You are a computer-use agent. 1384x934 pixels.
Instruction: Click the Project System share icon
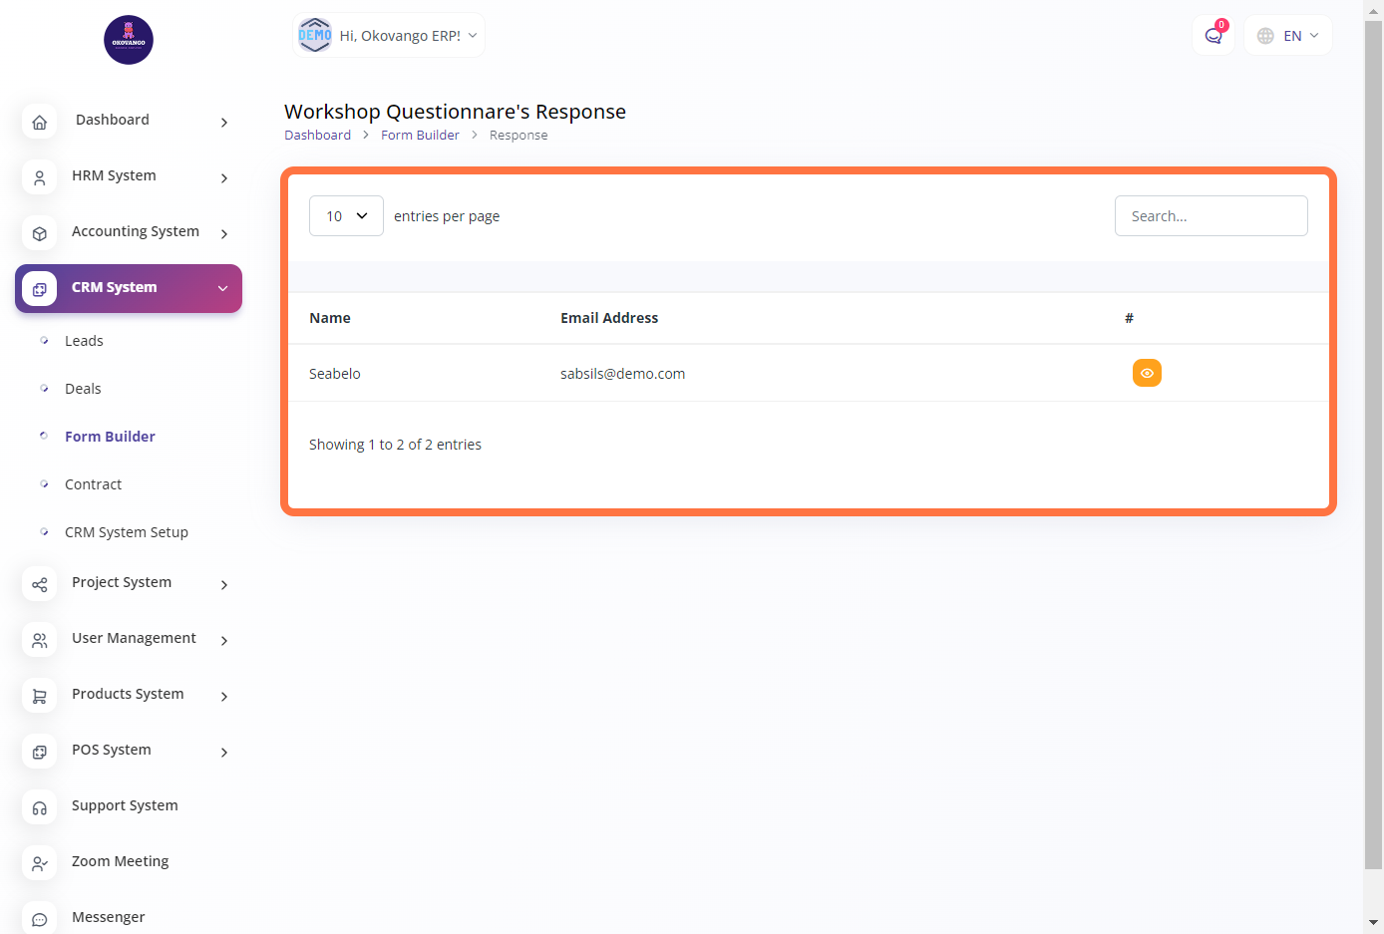40,585
